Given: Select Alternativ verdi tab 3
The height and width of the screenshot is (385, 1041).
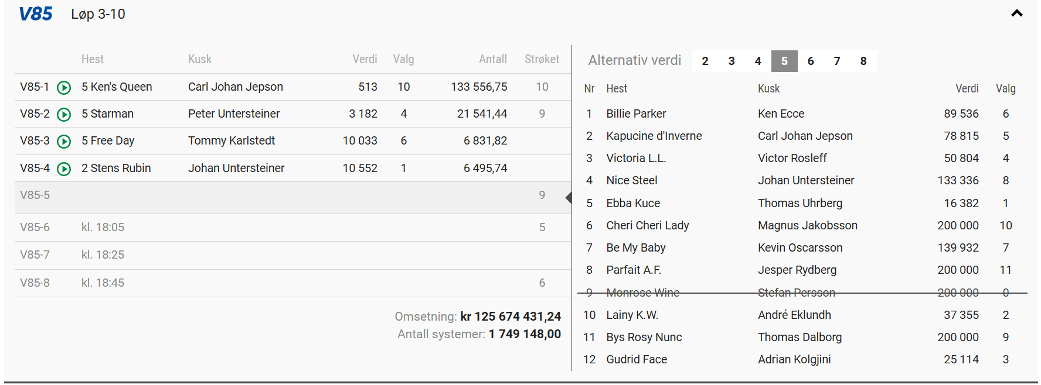Looking at the screenshot, I should 732,61.
